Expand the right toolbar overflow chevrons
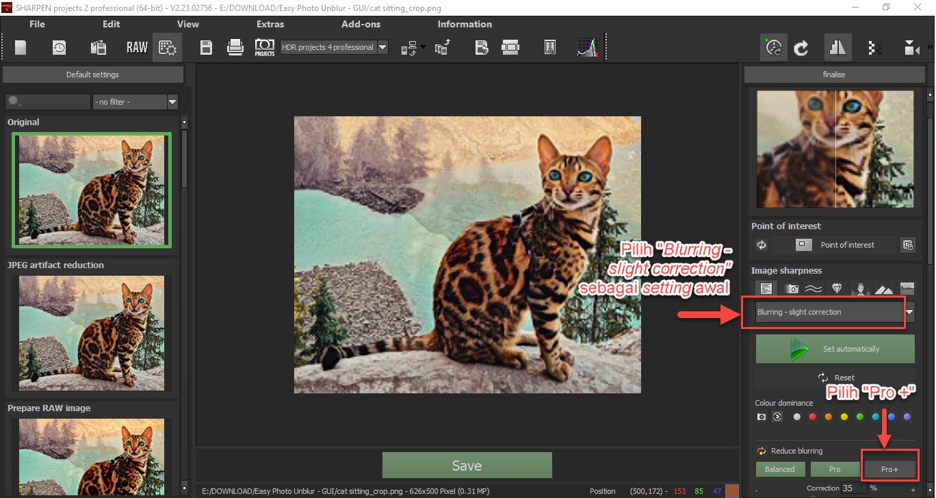Image resolution: width=936 pixels, height=498 pixels. click(931, 47)
